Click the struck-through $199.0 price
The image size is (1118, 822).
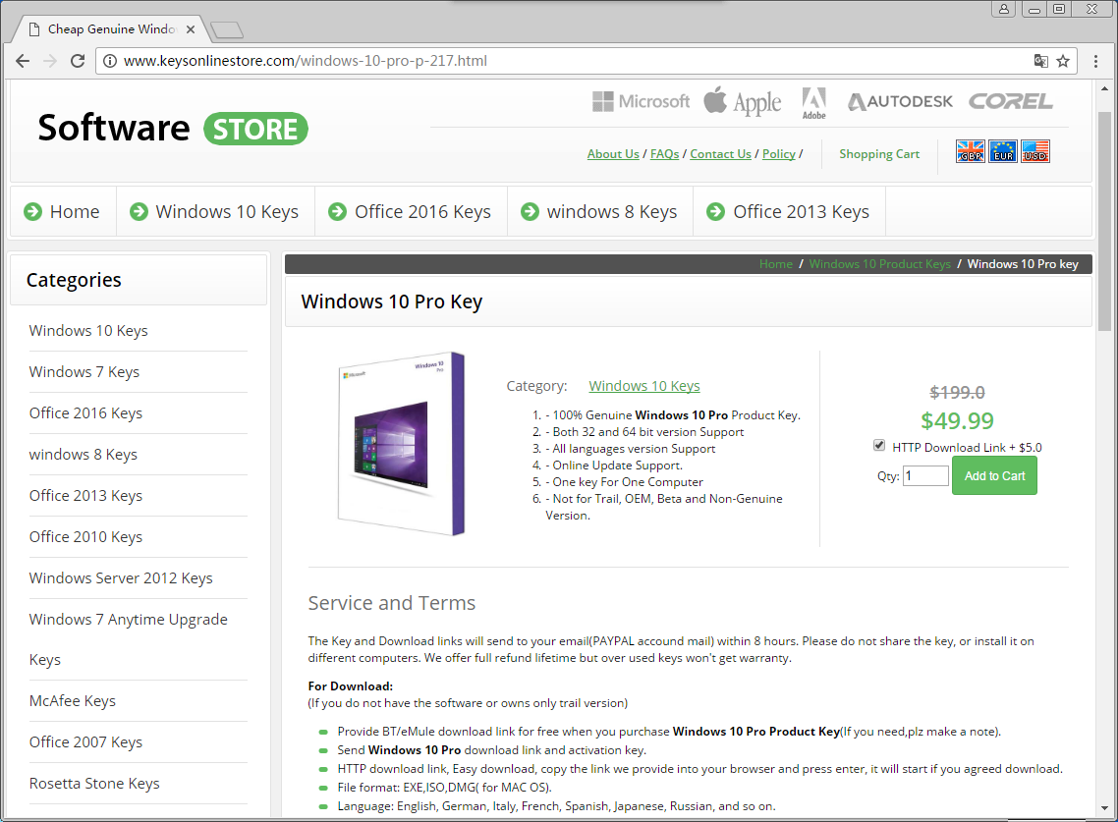tap(957, 392)
